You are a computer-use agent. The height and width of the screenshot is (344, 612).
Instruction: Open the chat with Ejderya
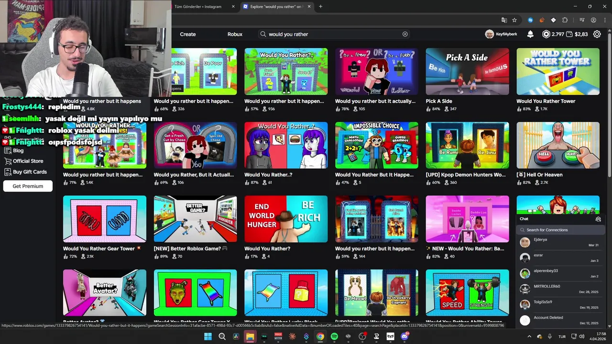(559, 242)
